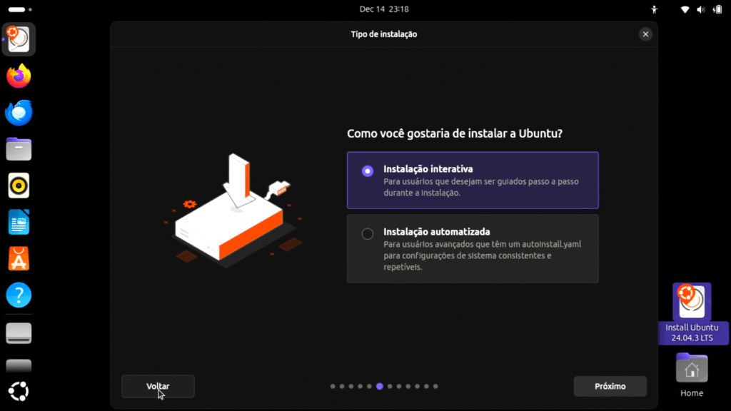Open LibreOffice Writer from the dock

[19, 222]
